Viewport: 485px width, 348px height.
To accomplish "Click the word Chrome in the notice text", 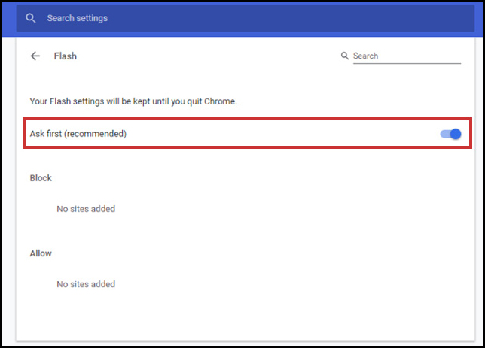I will (x=220, y=101).
